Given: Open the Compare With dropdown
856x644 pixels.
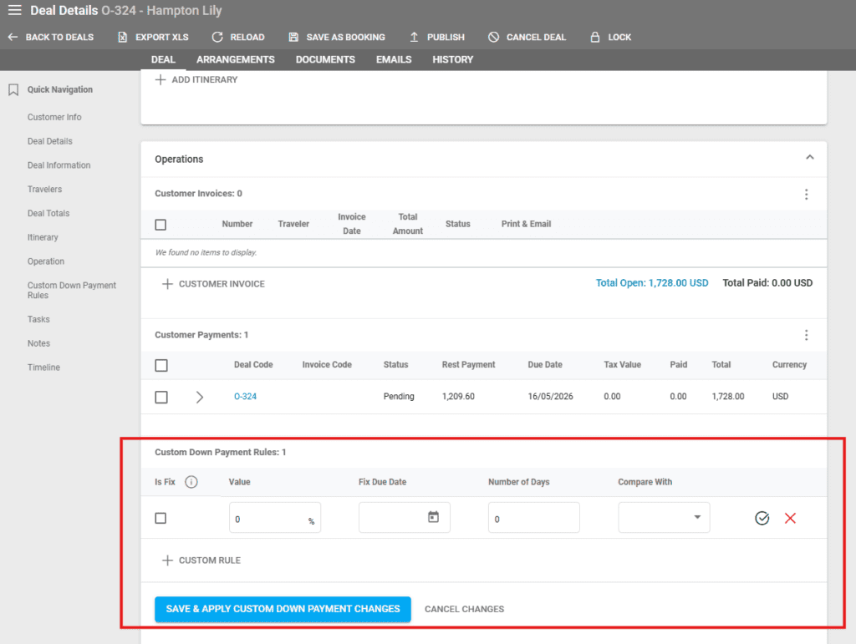Looking at the screenshot, I should 664,518.
